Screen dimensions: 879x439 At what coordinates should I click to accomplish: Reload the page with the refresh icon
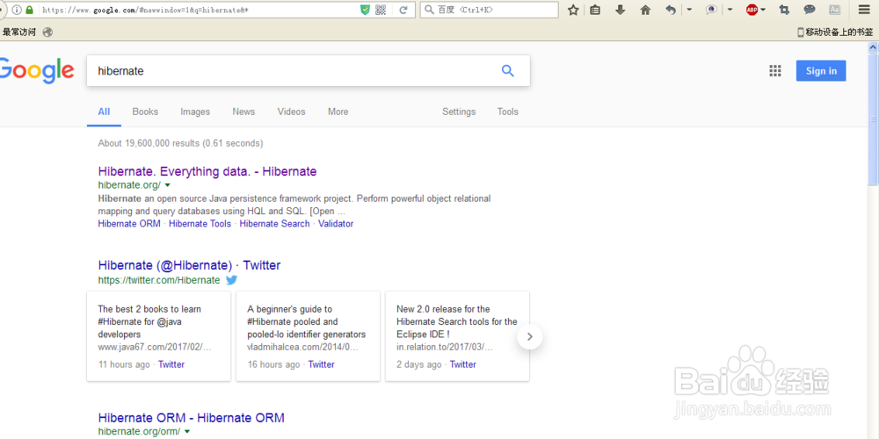point(403,10)
